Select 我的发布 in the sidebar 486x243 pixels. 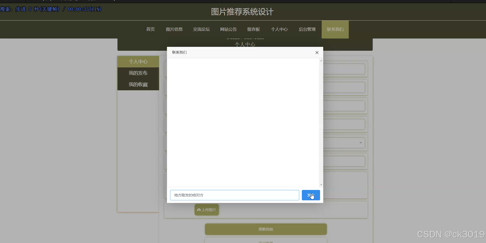click(x=138, y=73)
